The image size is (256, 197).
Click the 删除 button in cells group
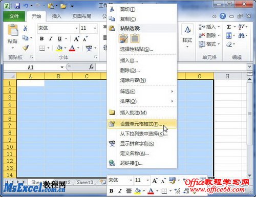(x=209, y=35)
